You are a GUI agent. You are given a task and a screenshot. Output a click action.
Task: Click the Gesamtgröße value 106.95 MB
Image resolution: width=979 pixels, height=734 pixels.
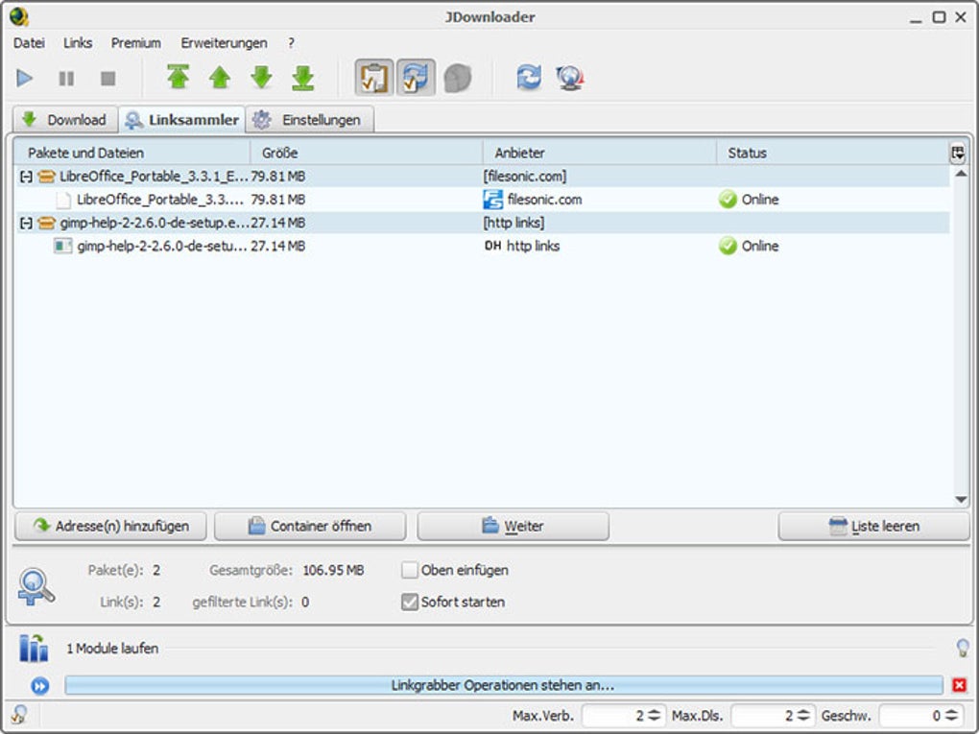[x=333, y=571]
